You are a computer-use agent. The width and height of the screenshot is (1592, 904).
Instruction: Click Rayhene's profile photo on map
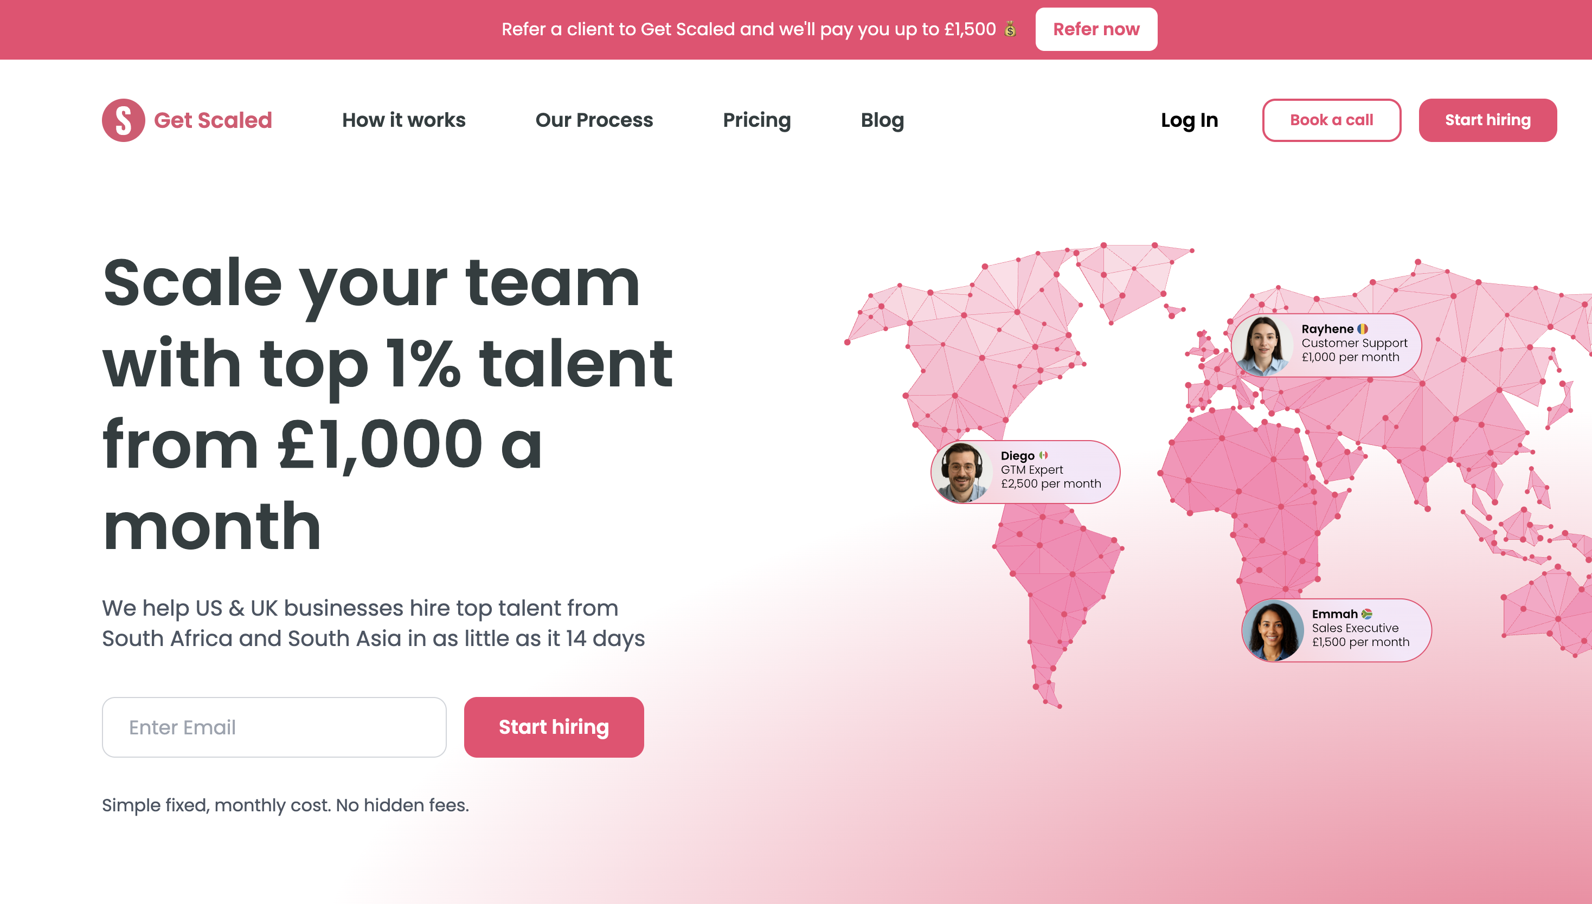click(1263, 345)
